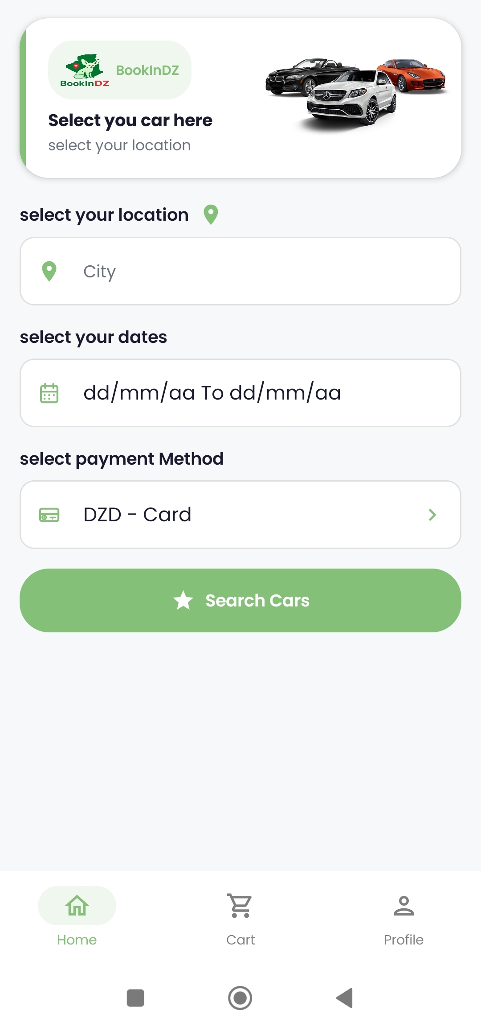The image size is (481, 1027).
Task: Tap the BookInDZ brand badge text
Action: point(147,70)
